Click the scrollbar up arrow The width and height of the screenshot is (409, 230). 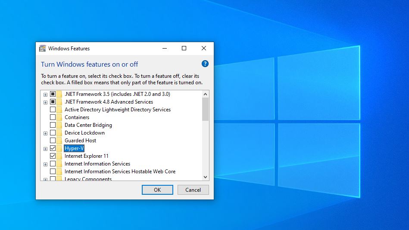click(x=205, y=94)
